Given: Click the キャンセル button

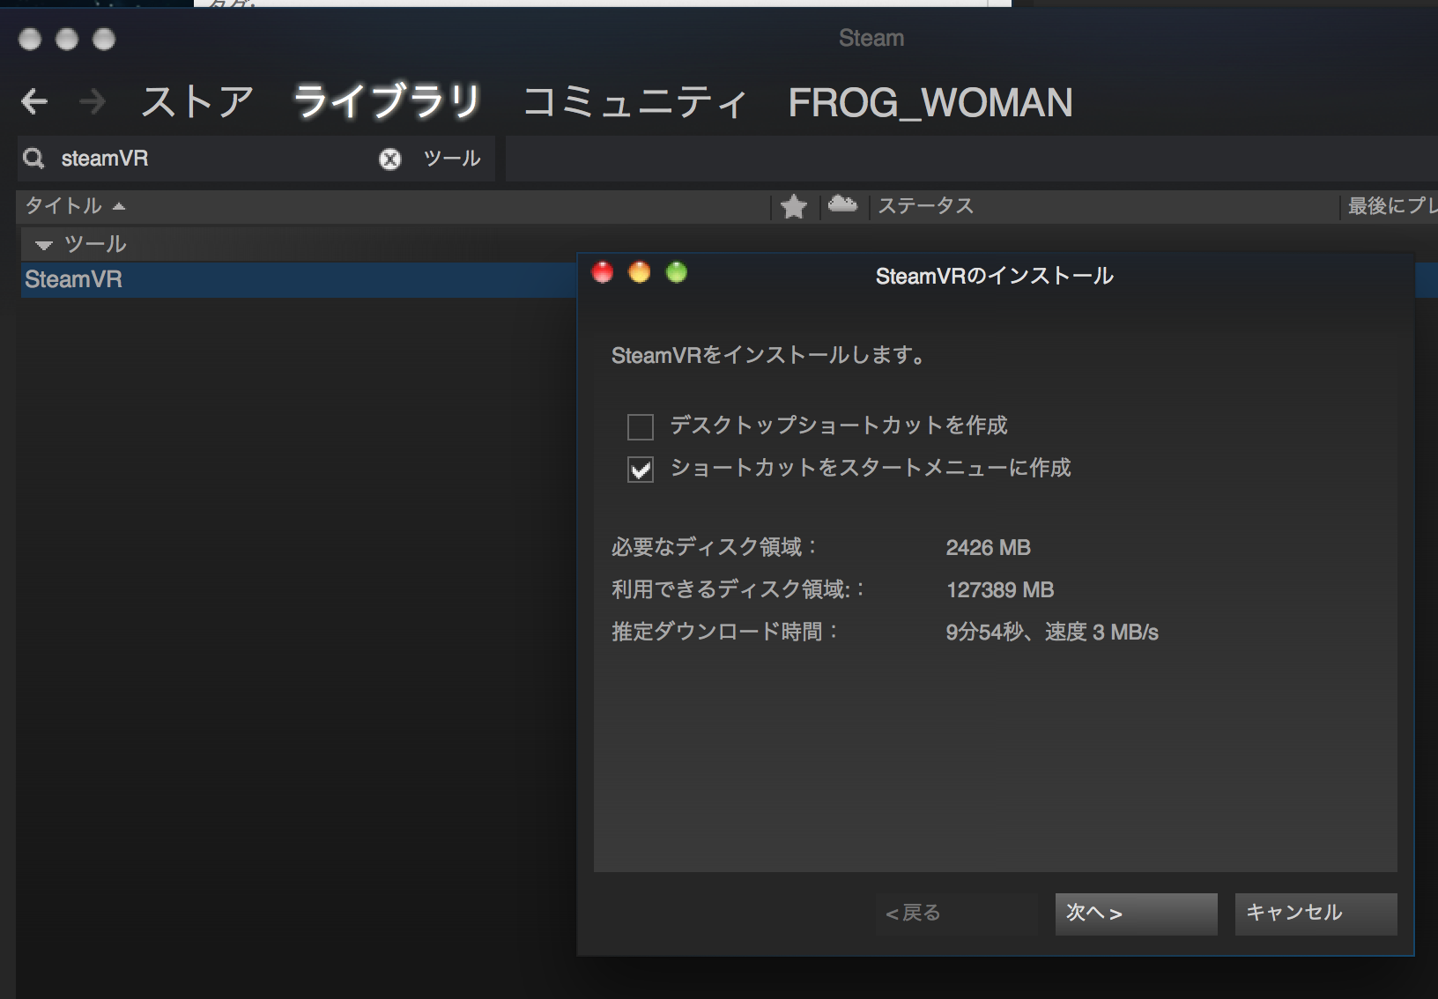Looking at the screenshot, I should click(x=1316, y=914).
